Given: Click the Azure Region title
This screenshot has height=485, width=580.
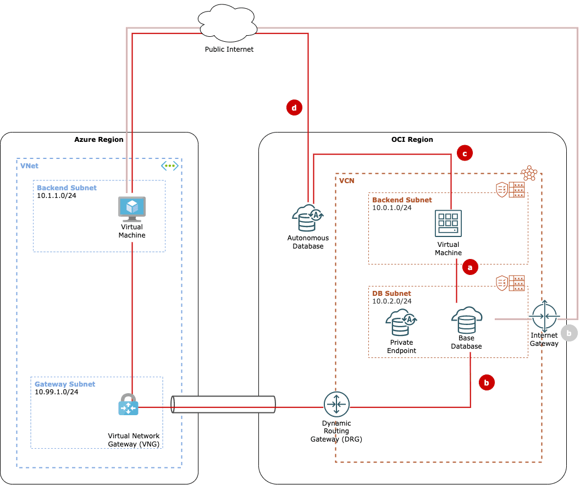Looking at the screenshot, I should (x=99, y=140).
